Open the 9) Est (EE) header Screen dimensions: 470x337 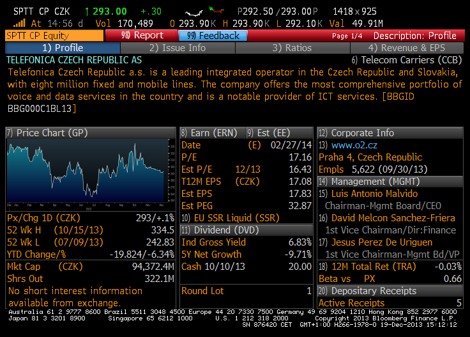pyautogui.click(x=279, y=133)
